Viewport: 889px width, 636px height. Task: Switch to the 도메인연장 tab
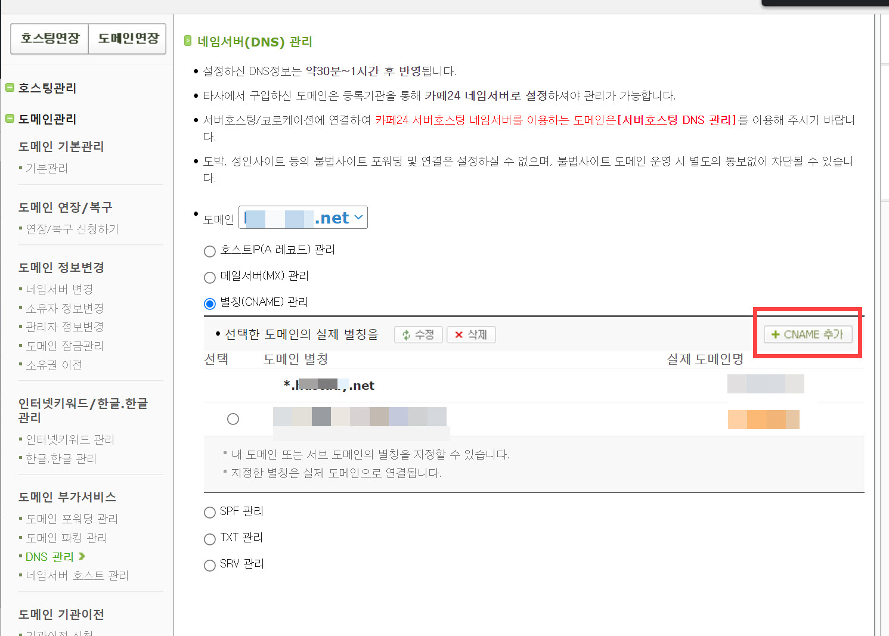(127, 38)
